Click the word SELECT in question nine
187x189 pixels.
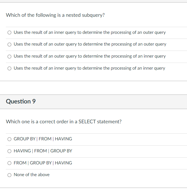coord(87,122)
